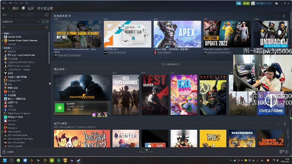Open friends and chat icon
This screenshot has width=292, height=164.
(287, 152)
